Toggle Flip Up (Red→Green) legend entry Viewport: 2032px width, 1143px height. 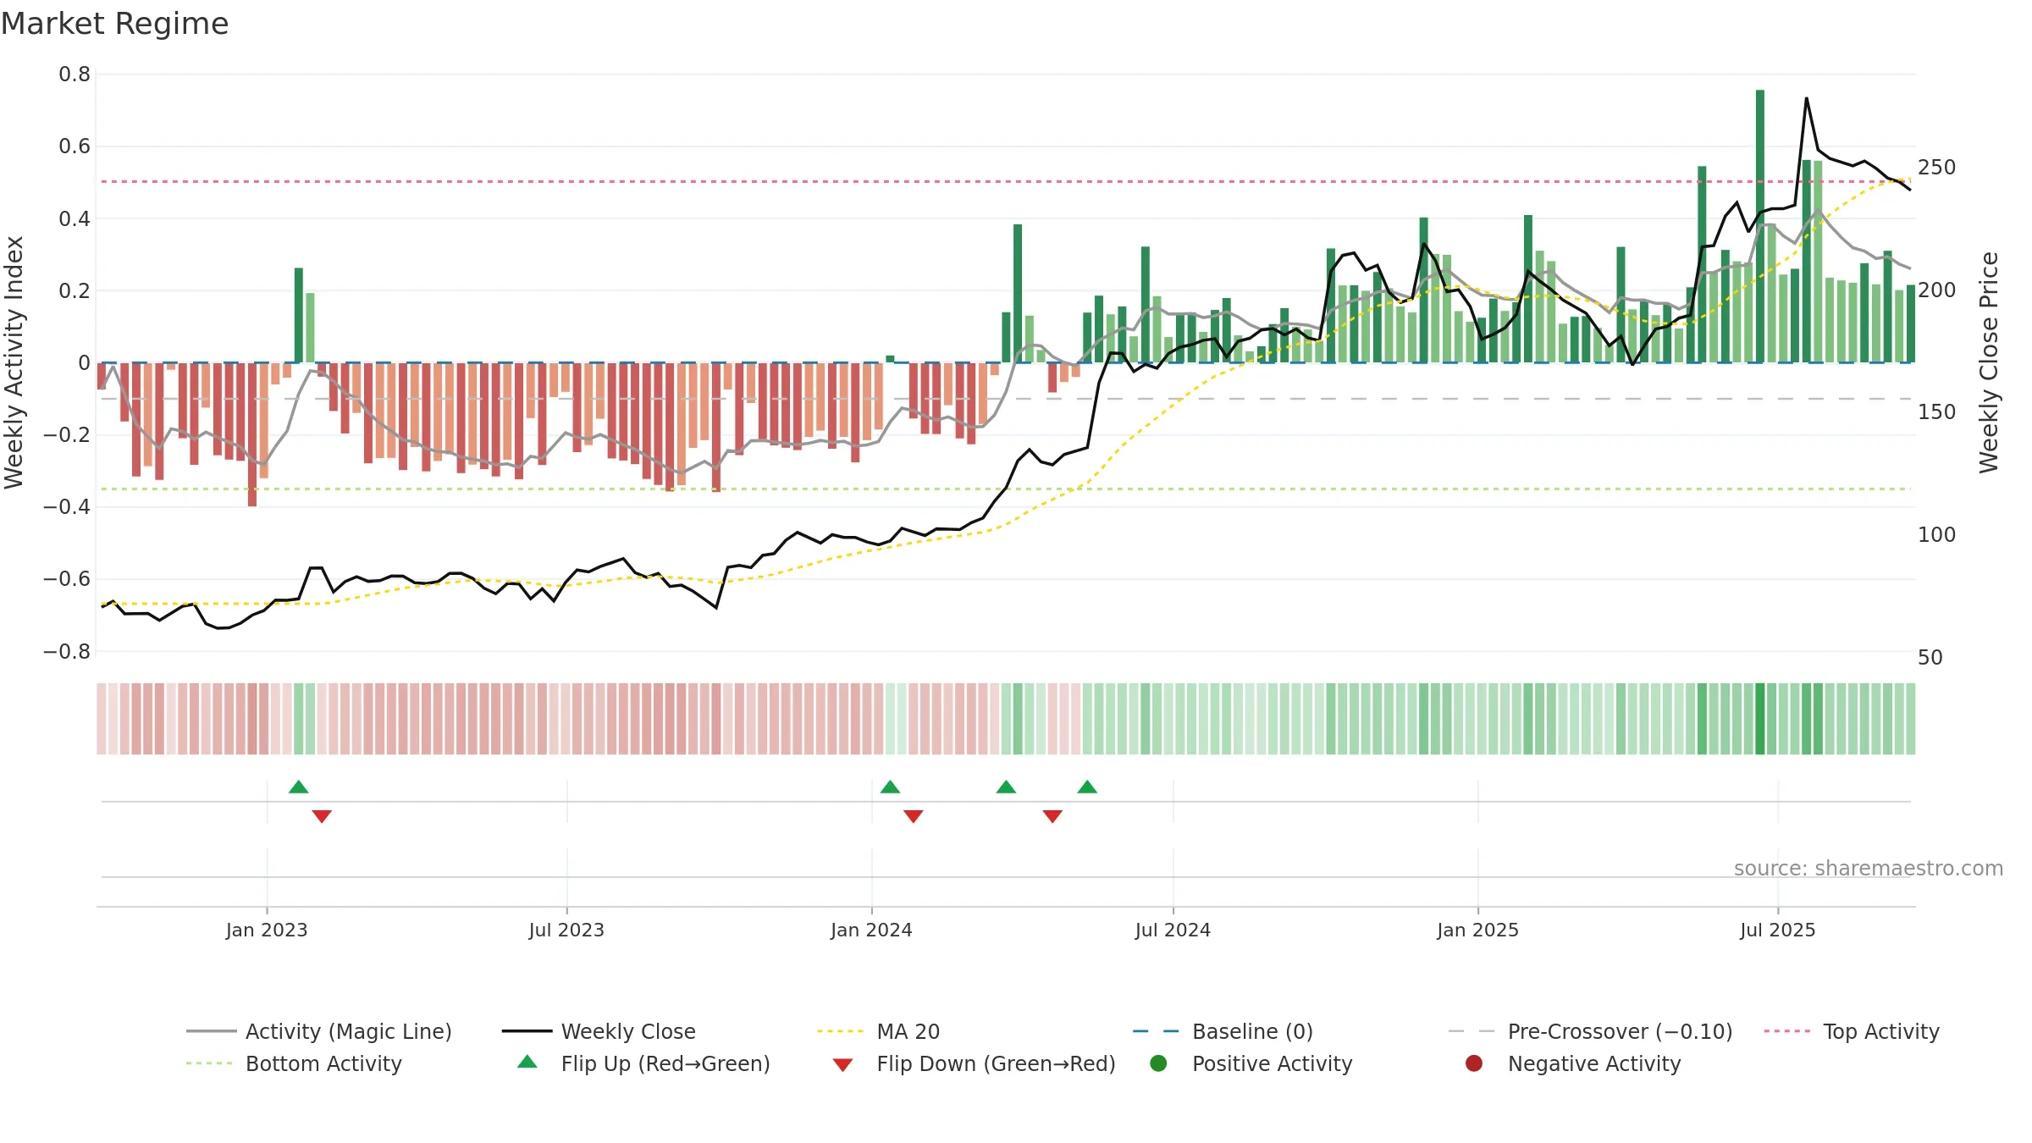(643, 1063)
